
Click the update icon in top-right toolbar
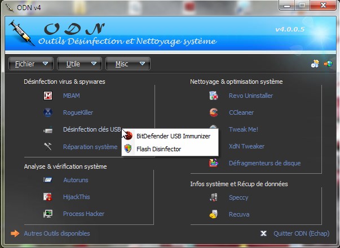[x=315, y=64]
